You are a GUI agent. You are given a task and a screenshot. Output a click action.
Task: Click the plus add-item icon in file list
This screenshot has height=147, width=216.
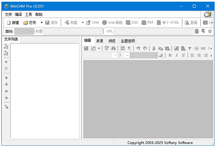(x=6, y=62)
